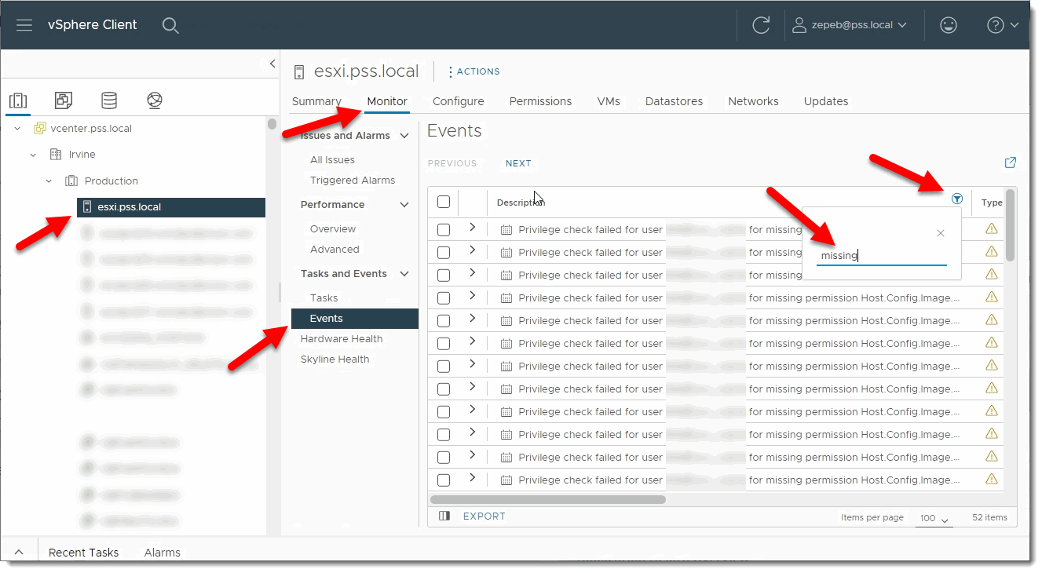
Task: Switch to the VMs and Templates inventory view
Action: pos(63,100)
